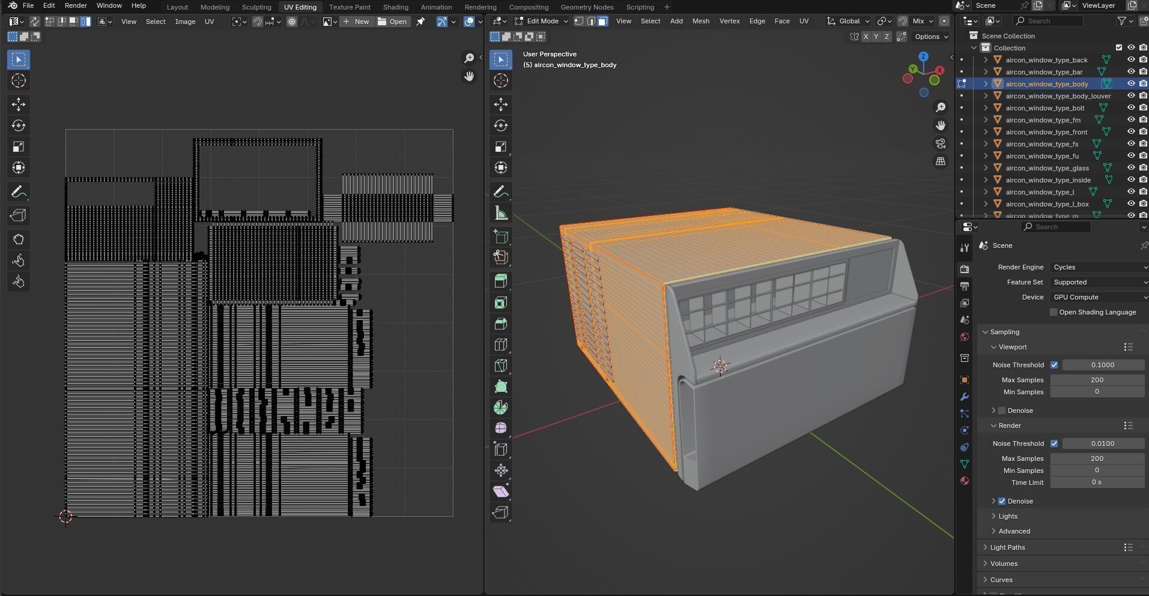1149x596 pixels.
Task: Select the Shrink/Fatten tool
Action: coord(501,471)
